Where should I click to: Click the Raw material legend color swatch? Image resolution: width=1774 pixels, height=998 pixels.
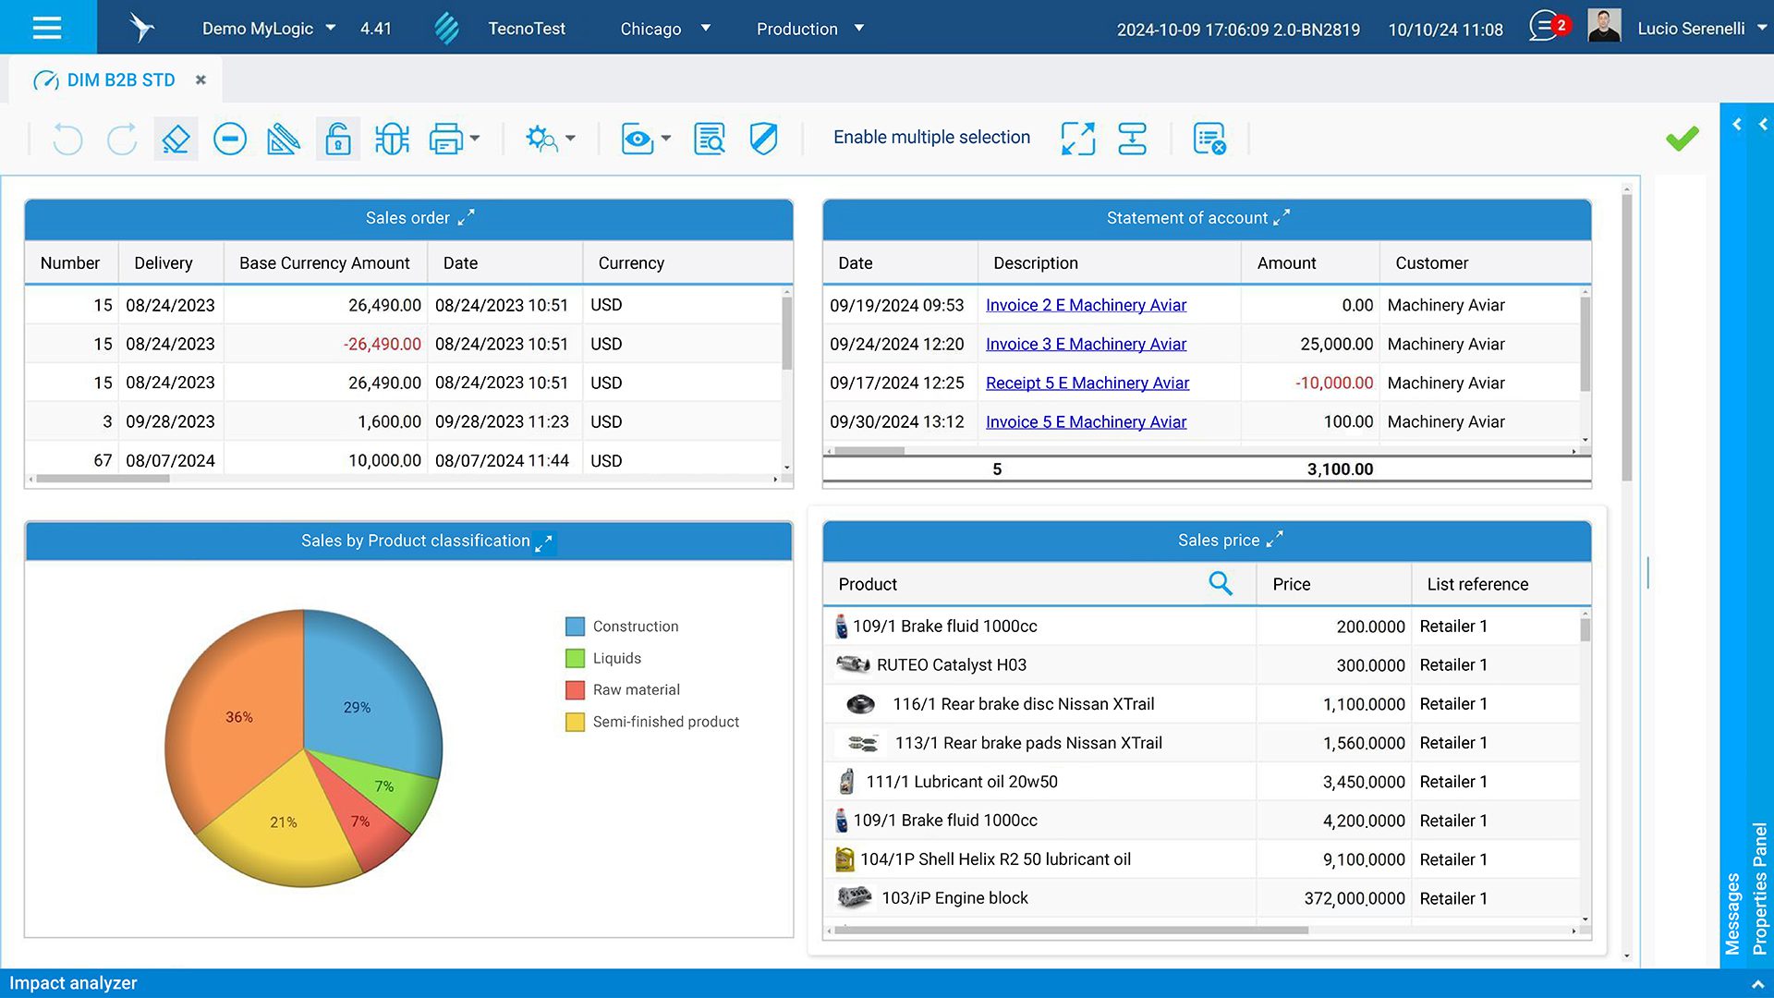tap(575, 690)
